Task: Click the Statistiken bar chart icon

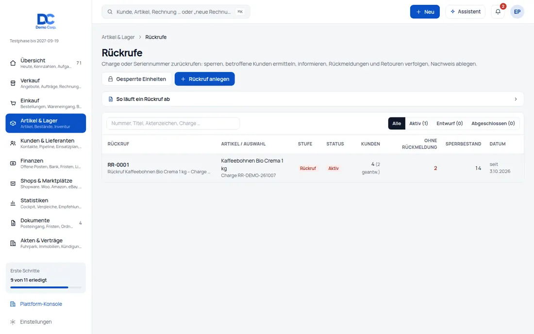Action: pyautogui.click(x=13, y=203)
